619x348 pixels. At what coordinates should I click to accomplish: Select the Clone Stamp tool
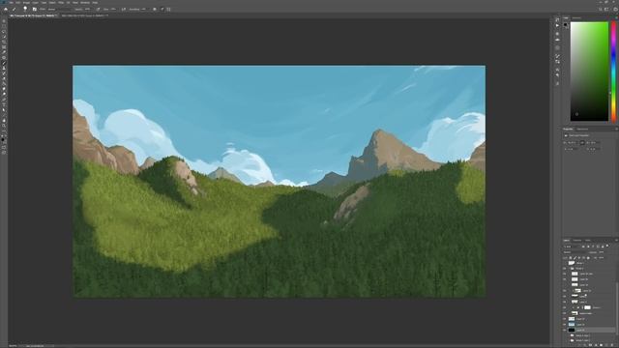(4, 68)
